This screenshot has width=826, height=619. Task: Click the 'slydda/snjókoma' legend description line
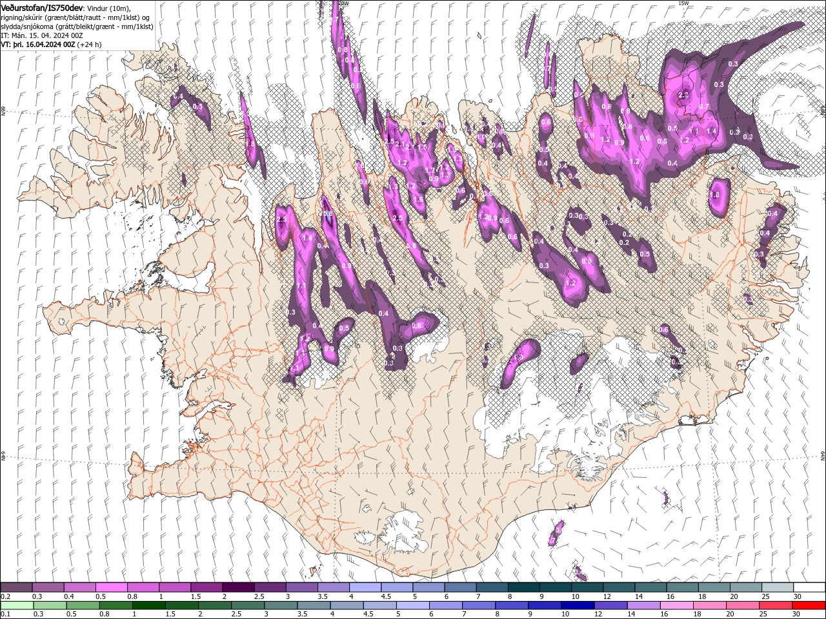pos(77,26)
